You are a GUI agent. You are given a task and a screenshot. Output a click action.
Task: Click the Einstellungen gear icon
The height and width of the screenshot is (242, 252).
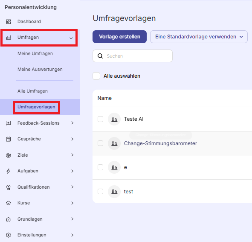click(x=9, y=235)
